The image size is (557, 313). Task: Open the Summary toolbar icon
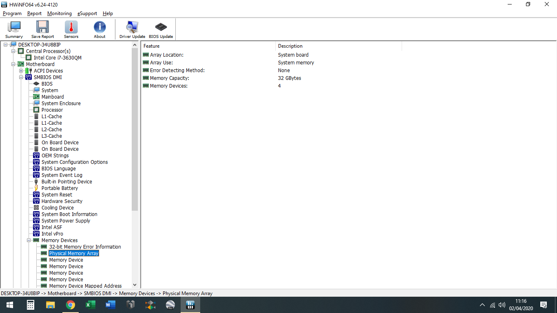14,29
